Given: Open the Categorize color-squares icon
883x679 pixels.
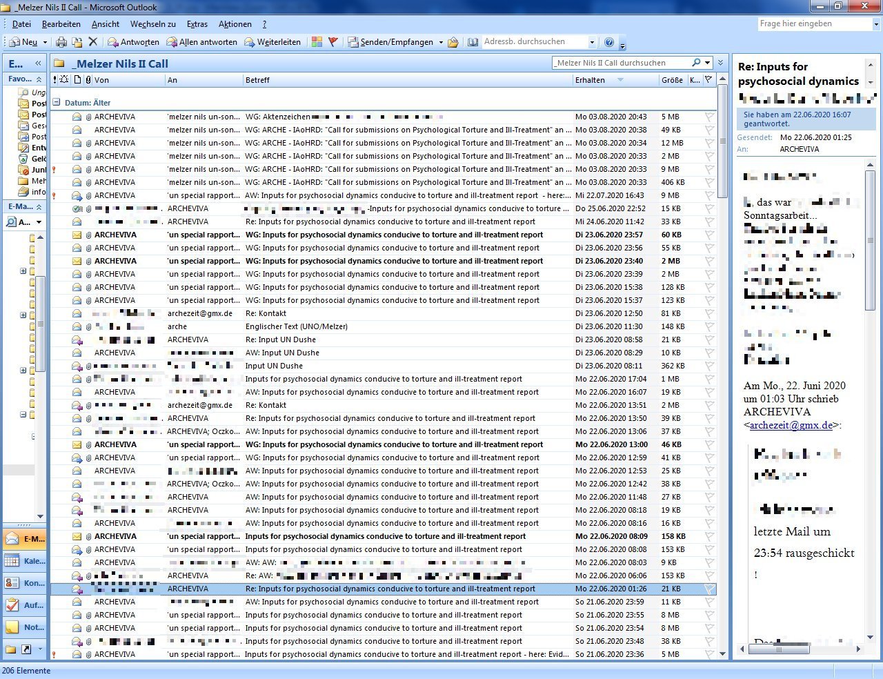Looking at the screenshot, I should [x=317, y=42].
